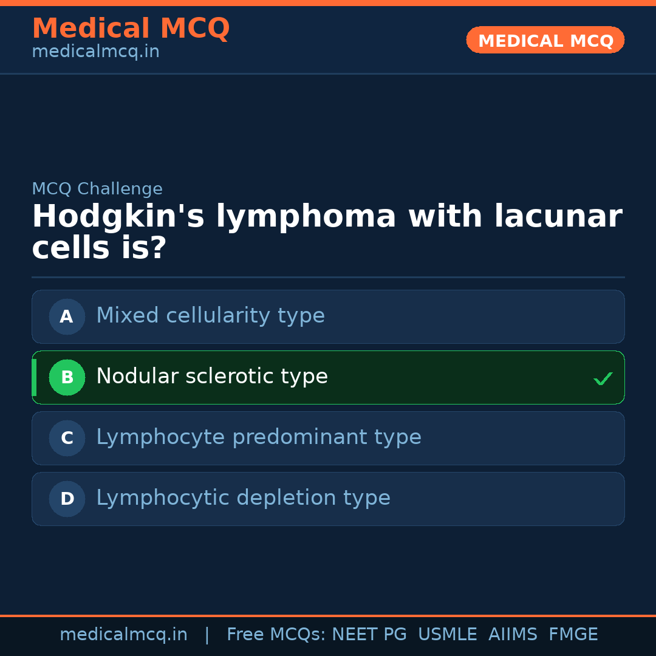Click the Free MCQs footer text
This screenshot has height=656, width=656.
276,635
